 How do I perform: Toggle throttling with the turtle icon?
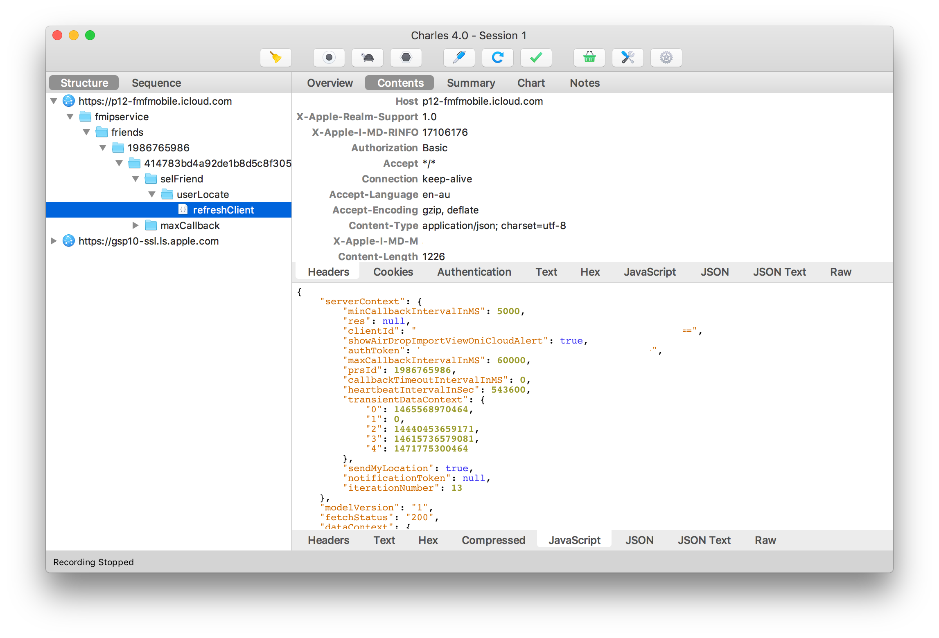pyautogui.click(x=368, y=58)
